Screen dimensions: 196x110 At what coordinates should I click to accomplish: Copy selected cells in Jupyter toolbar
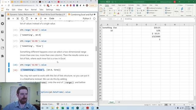(22, 18)
